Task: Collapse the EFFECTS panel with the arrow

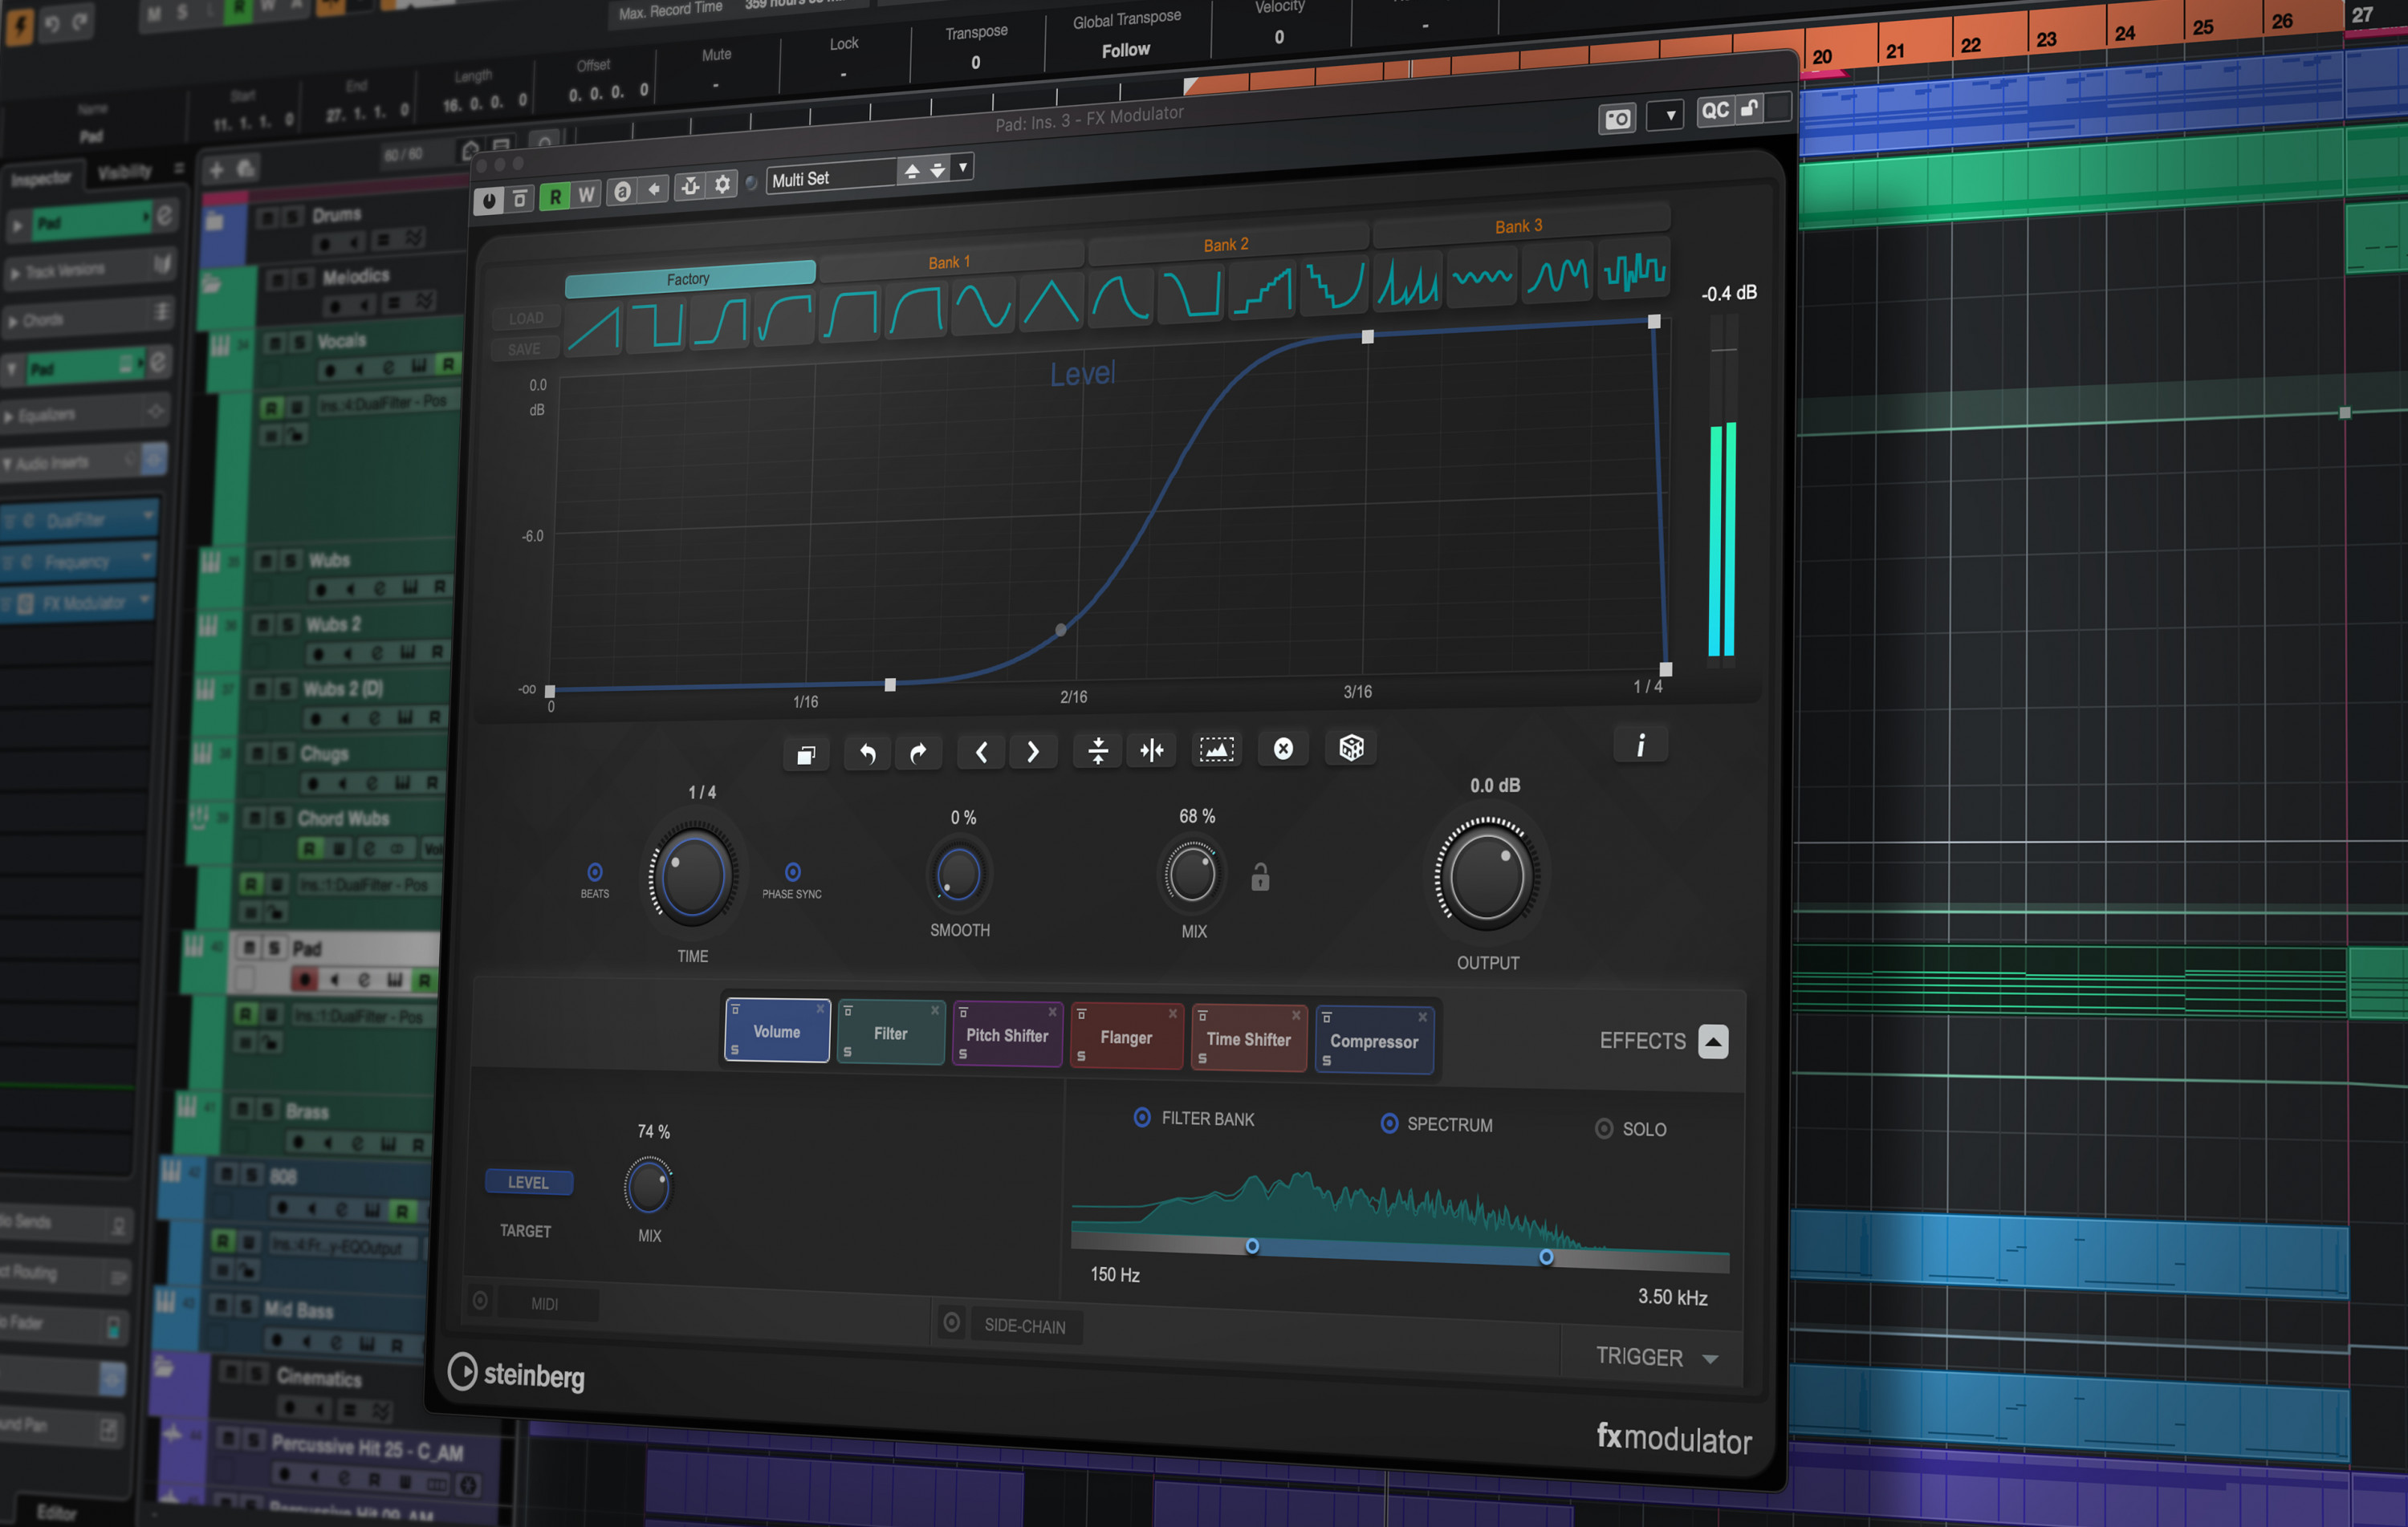Action: (1713, 1042)
